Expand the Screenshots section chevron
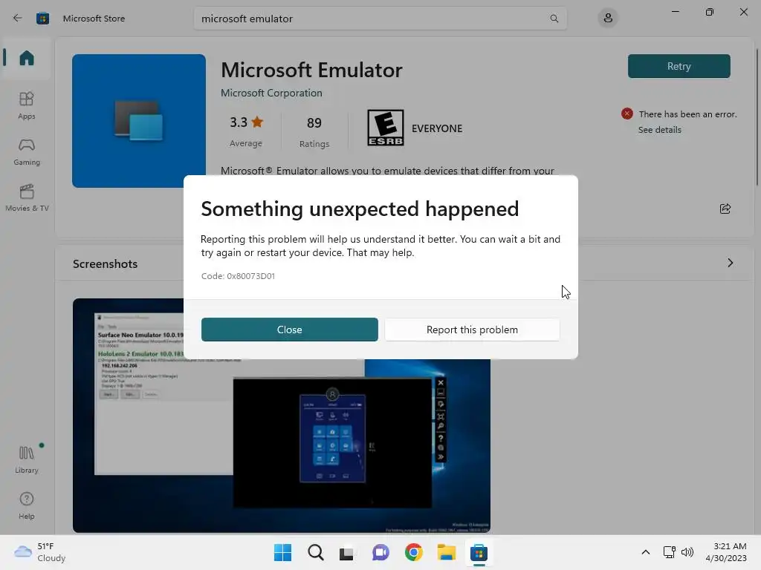The width and height of the screenshot is (761, 570). pos(730,263)
